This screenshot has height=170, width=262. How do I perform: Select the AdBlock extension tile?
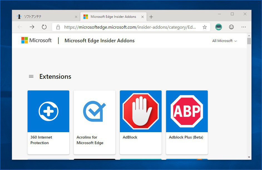[141, 122]
